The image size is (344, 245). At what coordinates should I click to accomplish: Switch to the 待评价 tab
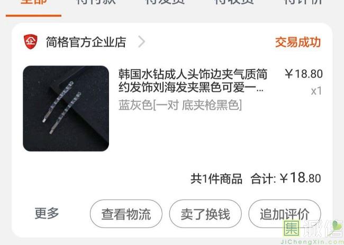303,2
